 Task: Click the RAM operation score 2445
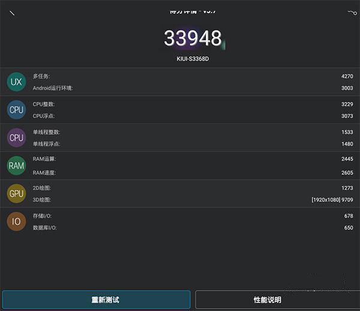347,159
